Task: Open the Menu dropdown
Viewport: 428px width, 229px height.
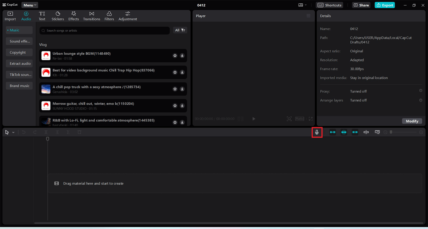Action: (30, 5)
